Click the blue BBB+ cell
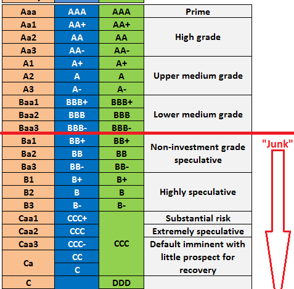This screenshot has width=294, height=289. pos(77,102)
